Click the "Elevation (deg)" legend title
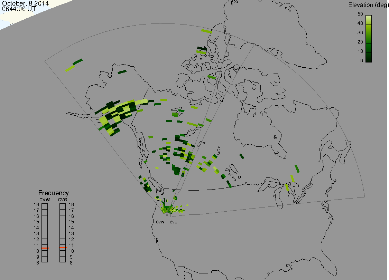 point(368,5)
